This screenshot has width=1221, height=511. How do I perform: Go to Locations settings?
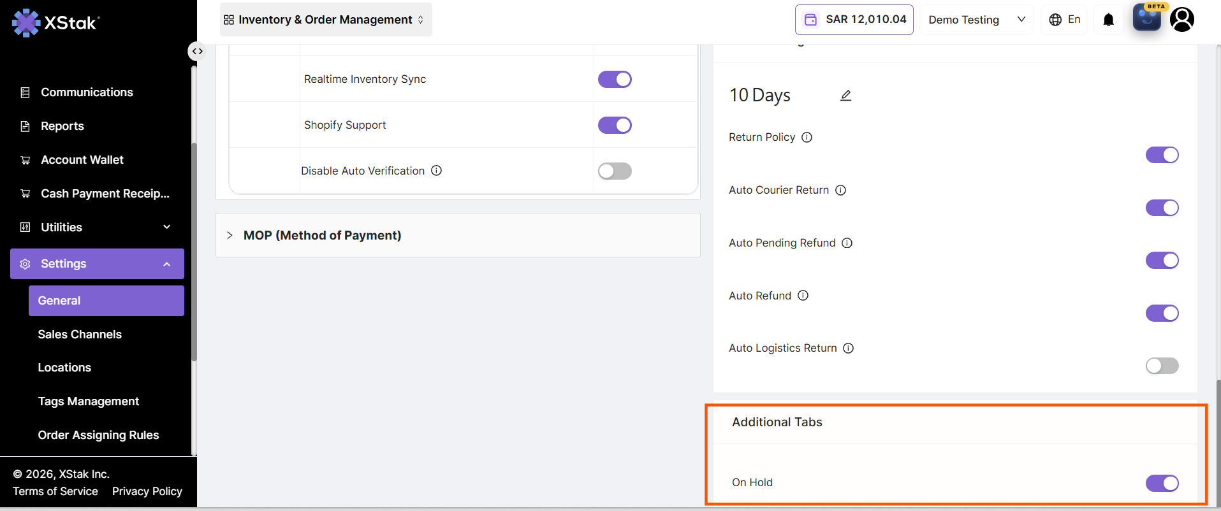(64, 368)
